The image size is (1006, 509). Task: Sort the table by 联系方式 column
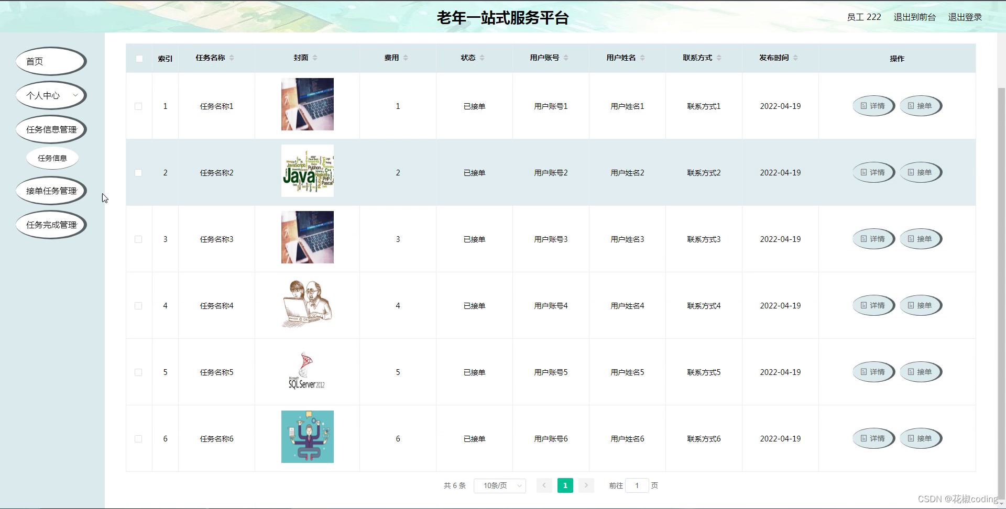[x=719, y=58]
